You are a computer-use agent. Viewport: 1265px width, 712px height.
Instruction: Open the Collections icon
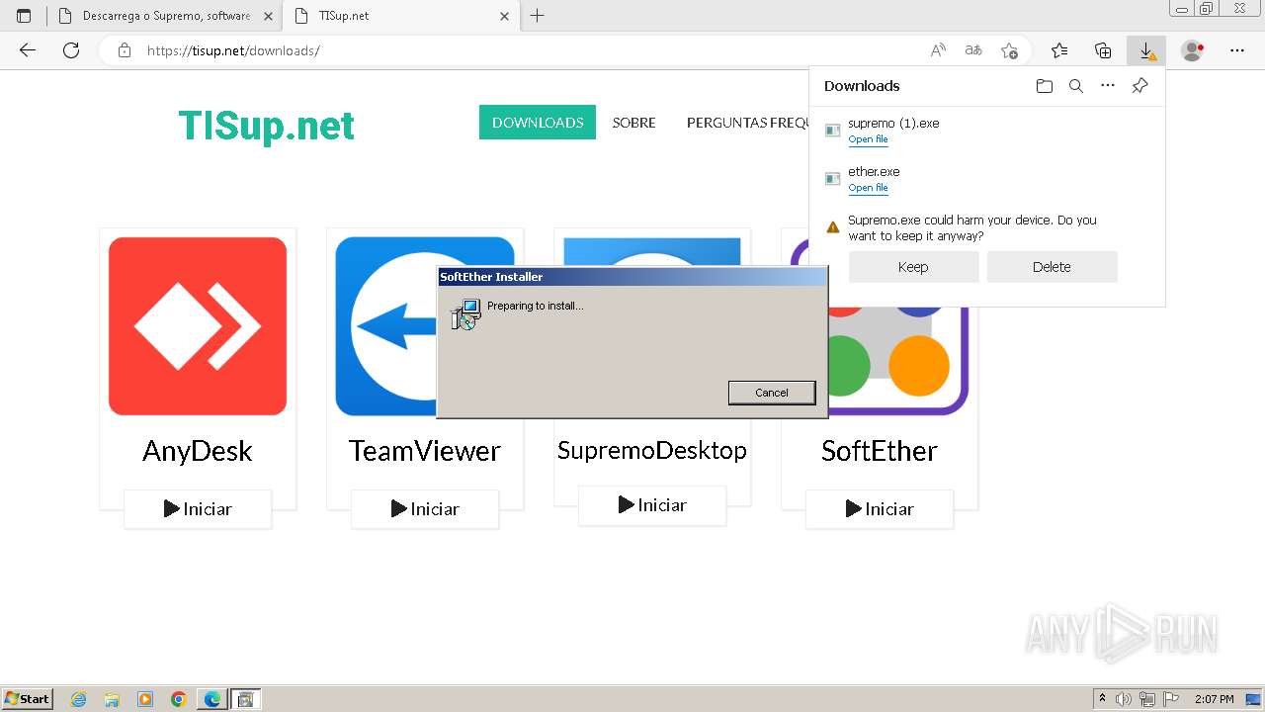(1103, 50)
